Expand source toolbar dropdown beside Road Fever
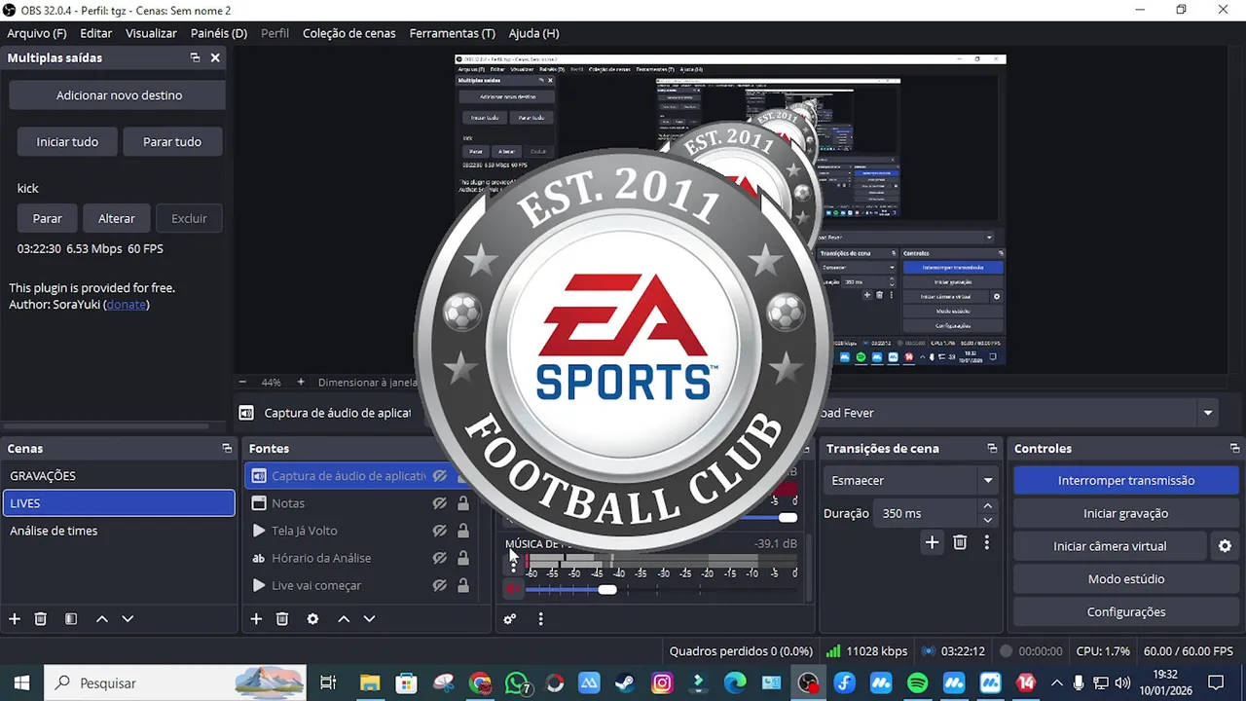The image size is (1246, 701). [x=1208, y=413]
